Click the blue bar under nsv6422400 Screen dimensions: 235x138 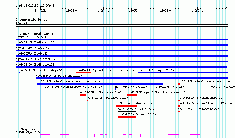coord(121,67)
